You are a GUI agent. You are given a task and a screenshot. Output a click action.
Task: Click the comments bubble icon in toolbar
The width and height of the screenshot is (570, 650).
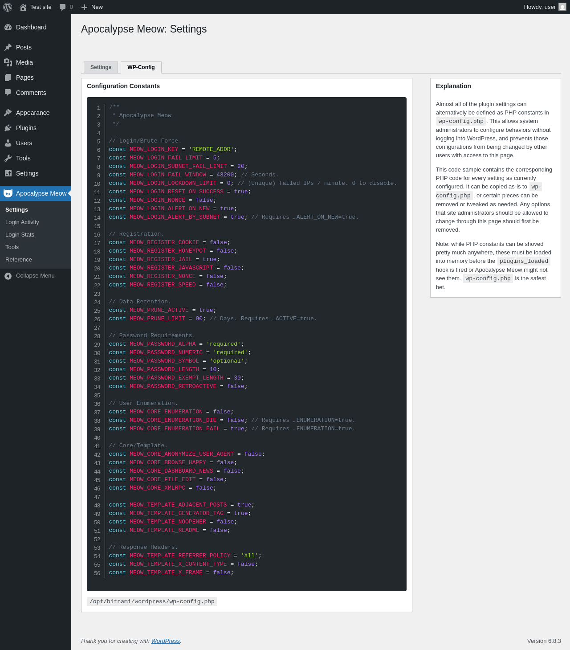click(x=63, y=7)
